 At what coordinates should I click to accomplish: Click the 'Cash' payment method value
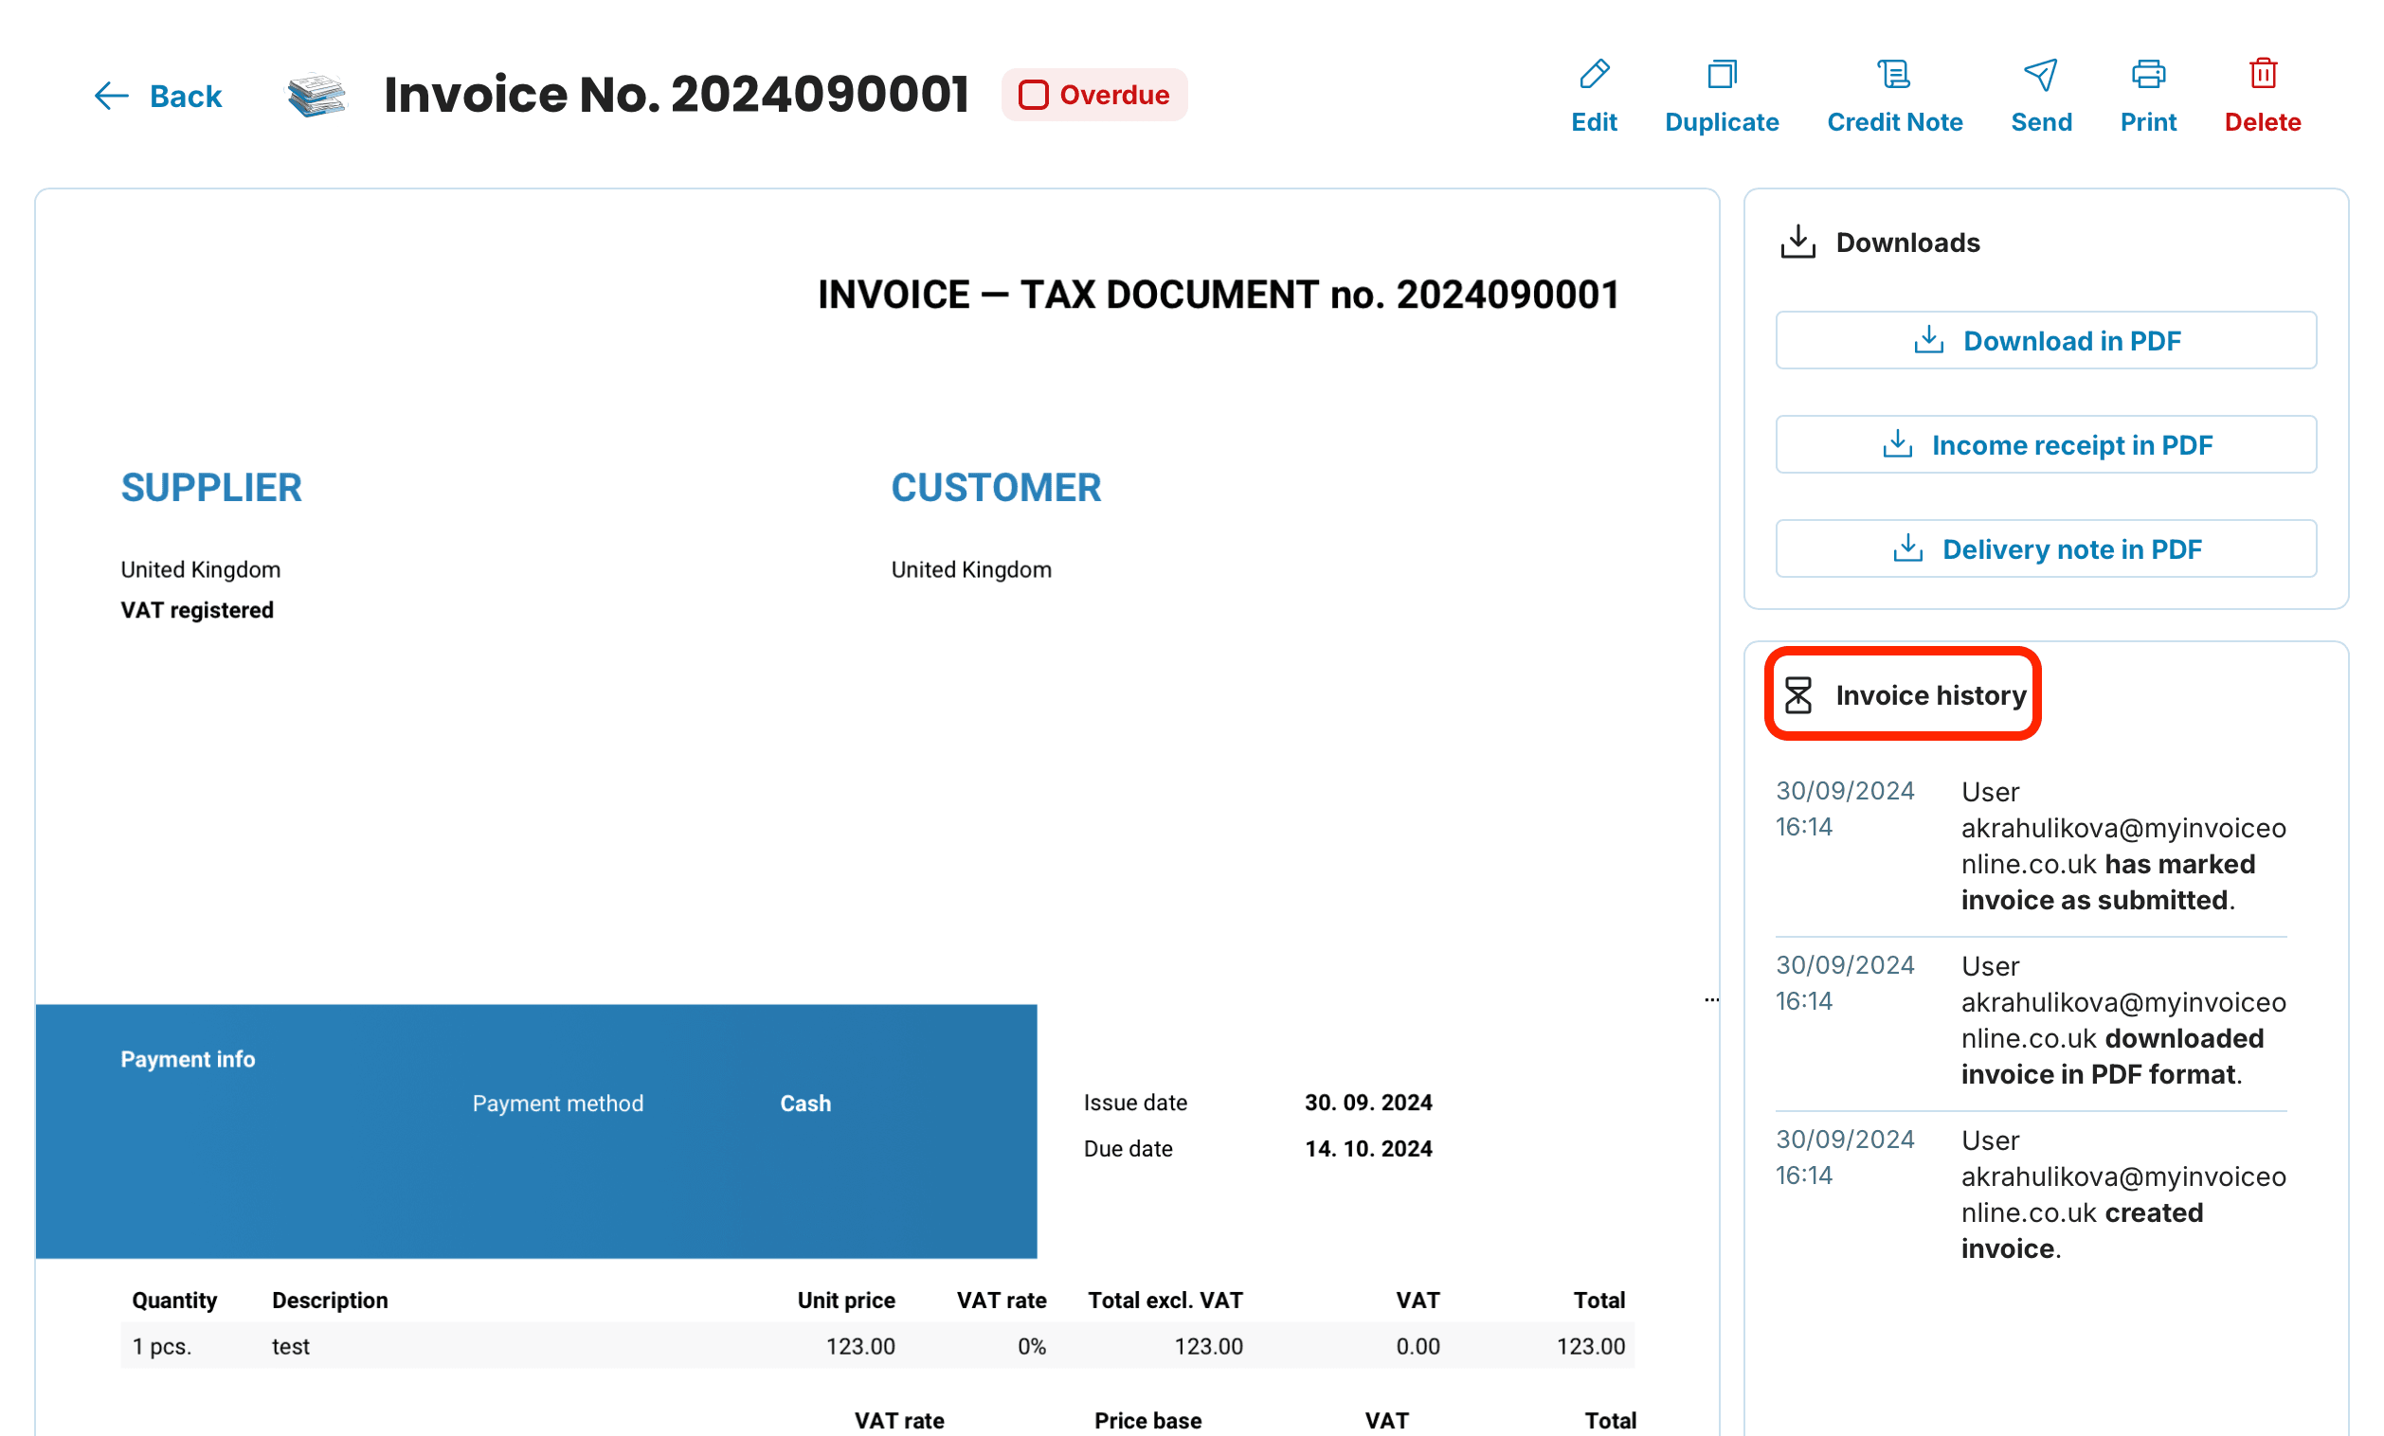click(x=805, y=1104)
